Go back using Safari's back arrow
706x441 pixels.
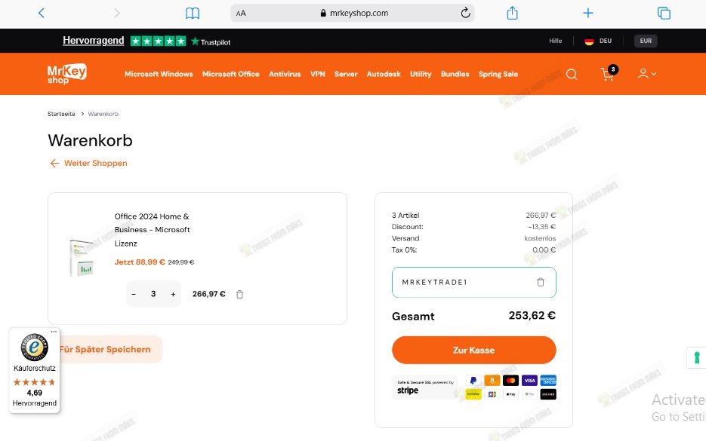click(x=42, y=13)
